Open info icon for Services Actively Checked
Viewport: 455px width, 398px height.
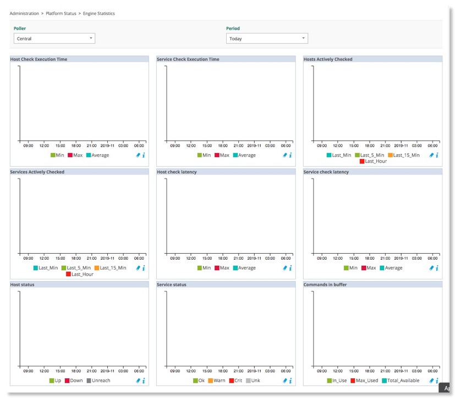[x=144, y=268]
